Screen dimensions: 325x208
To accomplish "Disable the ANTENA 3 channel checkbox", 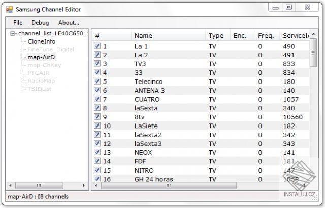I will [x=97, y=90].
